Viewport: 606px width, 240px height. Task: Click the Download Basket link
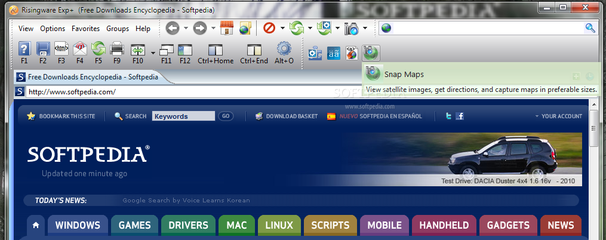[287, 116]
